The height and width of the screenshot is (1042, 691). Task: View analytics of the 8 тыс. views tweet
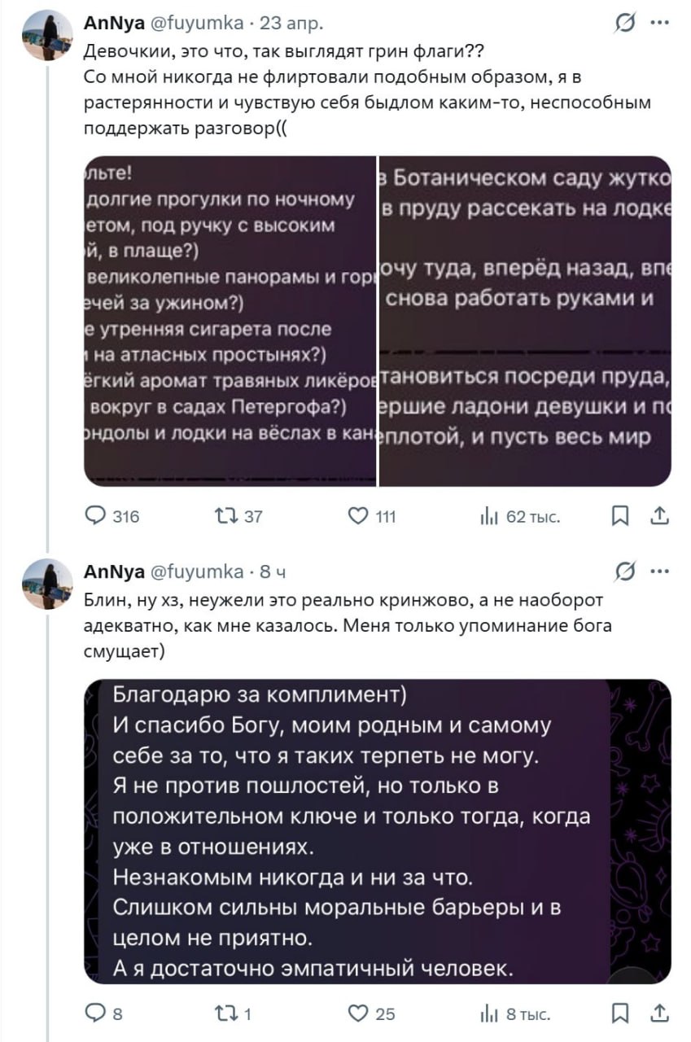click(x=491, y=1014)
